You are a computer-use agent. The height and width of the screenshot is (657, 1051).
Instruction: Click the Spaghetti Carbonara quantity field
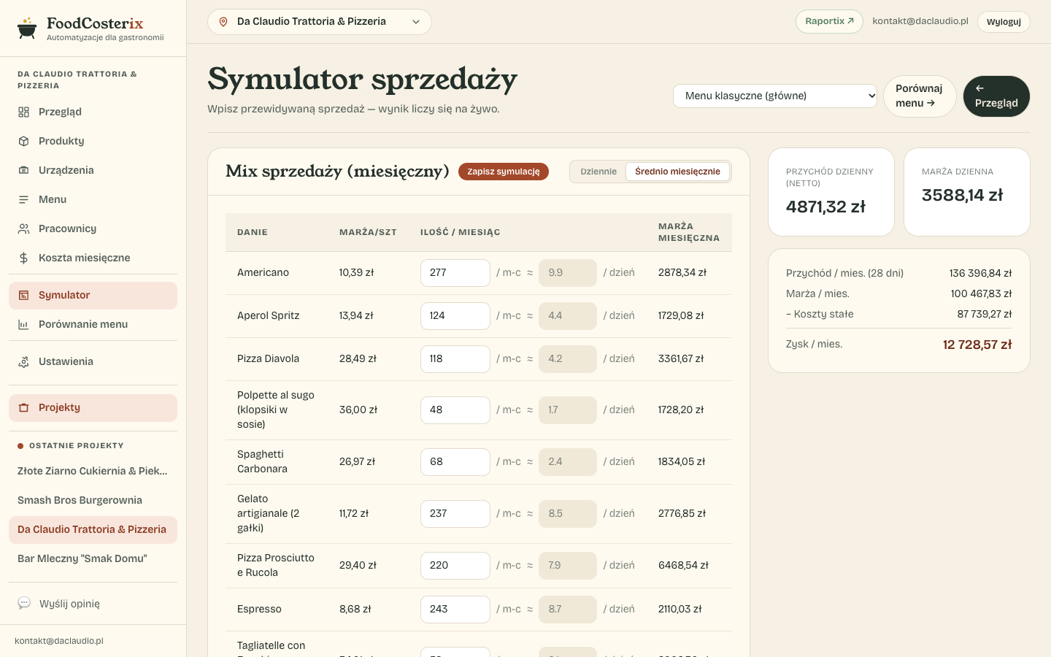coord(455,462)
